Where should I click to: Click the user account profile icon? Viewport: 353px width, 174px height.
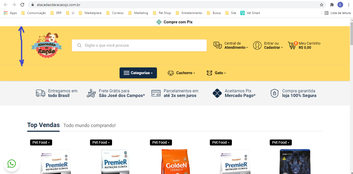(257, 45)
